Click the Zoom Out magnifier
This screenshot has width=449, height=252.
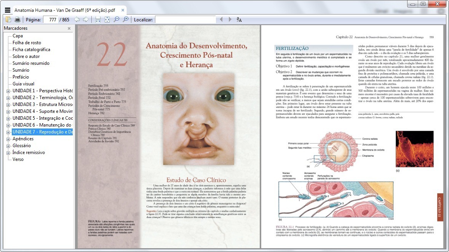116,19
